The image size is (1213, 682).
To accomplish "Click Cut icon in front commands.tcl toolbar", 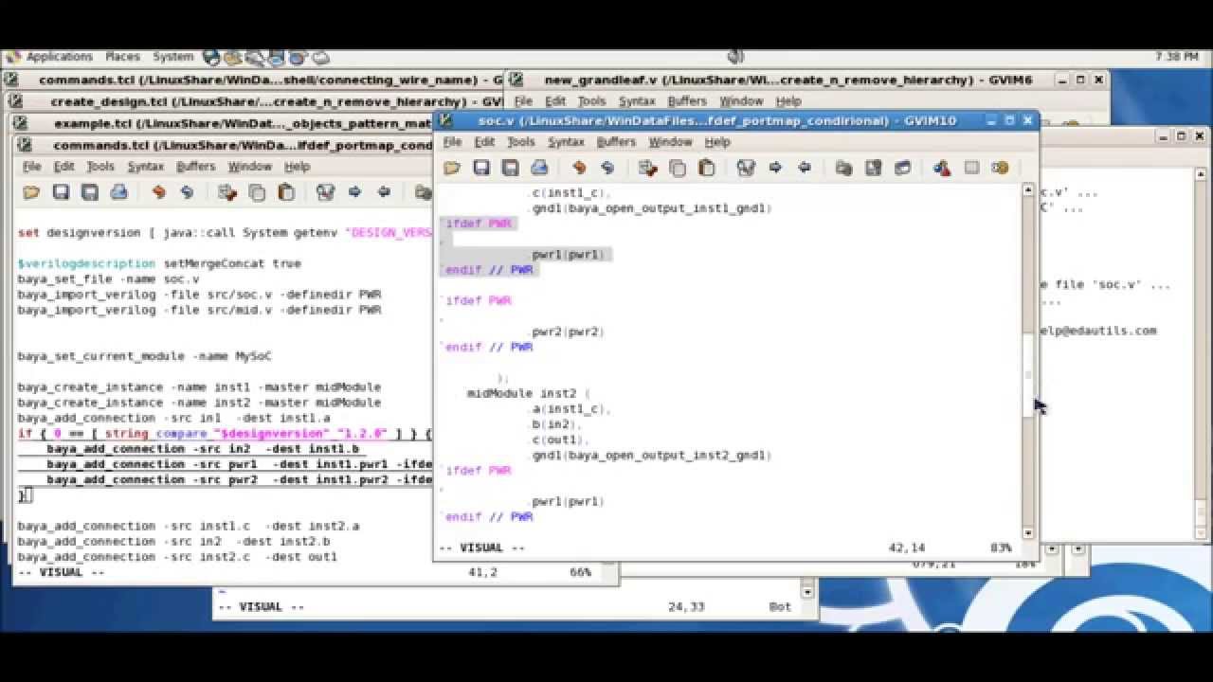I will (227, 192).
